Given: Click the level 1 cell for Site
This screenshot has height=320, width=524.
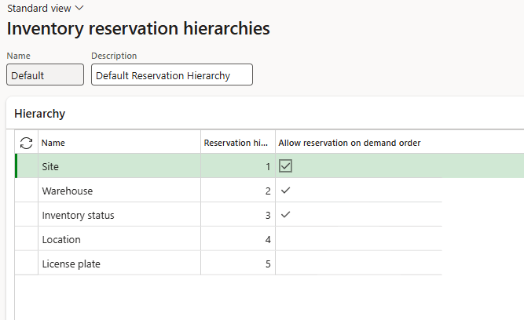Looking at the screenshot, I should click(237, 166).
